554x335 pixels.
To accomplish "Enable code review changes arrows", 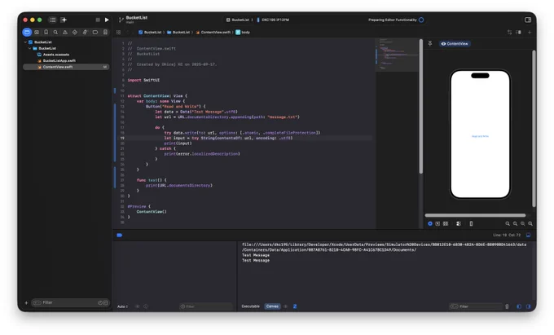I will coord(509,32).
